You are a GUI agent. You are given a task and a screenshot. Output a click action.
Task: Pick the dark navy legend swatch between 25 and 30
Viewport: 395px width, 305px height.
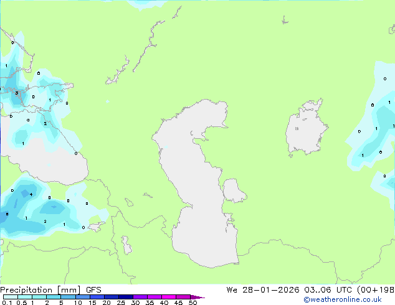(x=126, y=297)
